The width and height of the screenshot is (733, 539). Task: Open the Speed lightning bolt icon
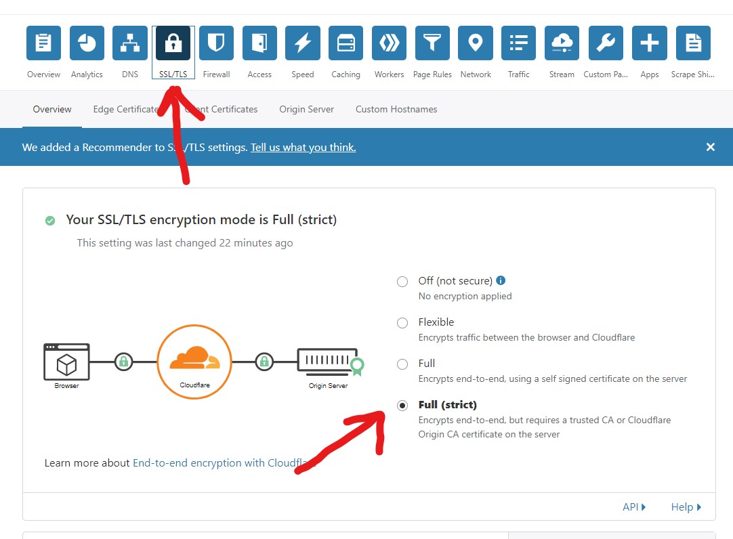(303, 43)
